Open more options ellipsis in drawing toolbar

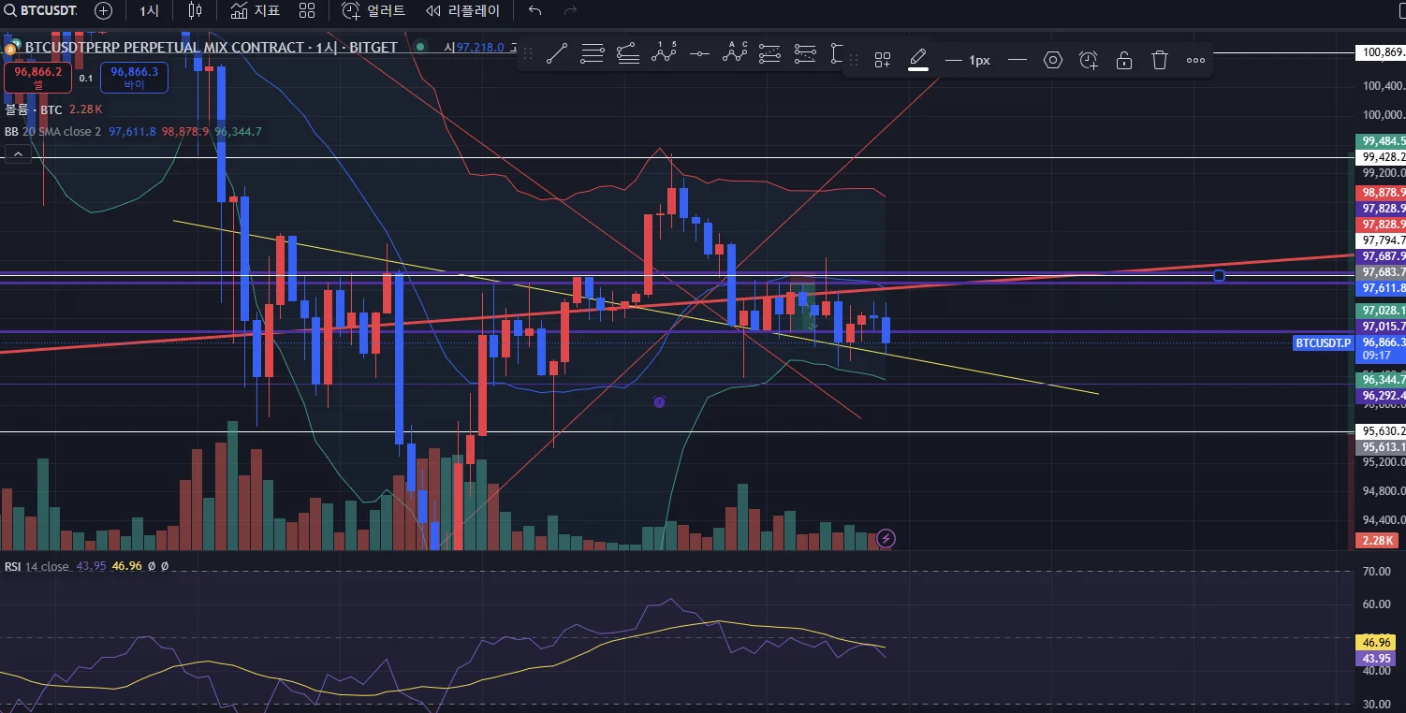[1195, 60]
